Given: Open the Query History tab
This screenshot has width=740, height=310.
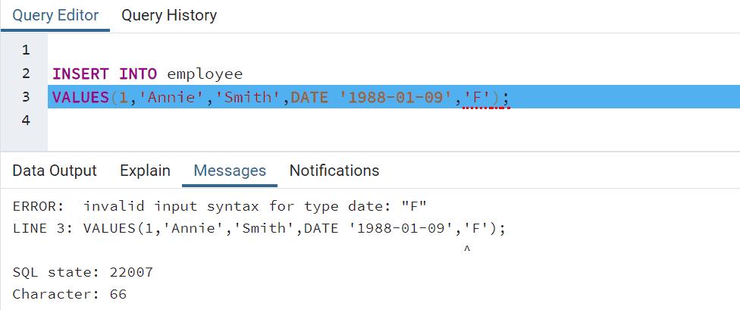Looking at the screenshot, I should [168, 15].
